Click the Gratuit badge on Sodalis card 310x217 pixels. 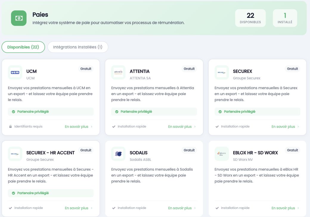pos(189,150)
